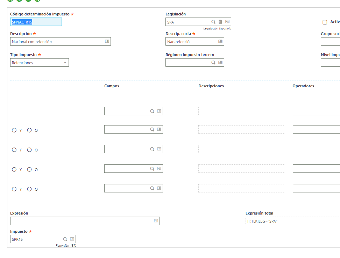Select the first O radio button

pos(29,130)
